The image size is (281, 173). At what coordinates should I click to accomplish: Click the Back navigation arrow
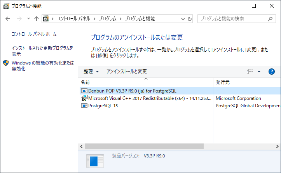(8, 19)
